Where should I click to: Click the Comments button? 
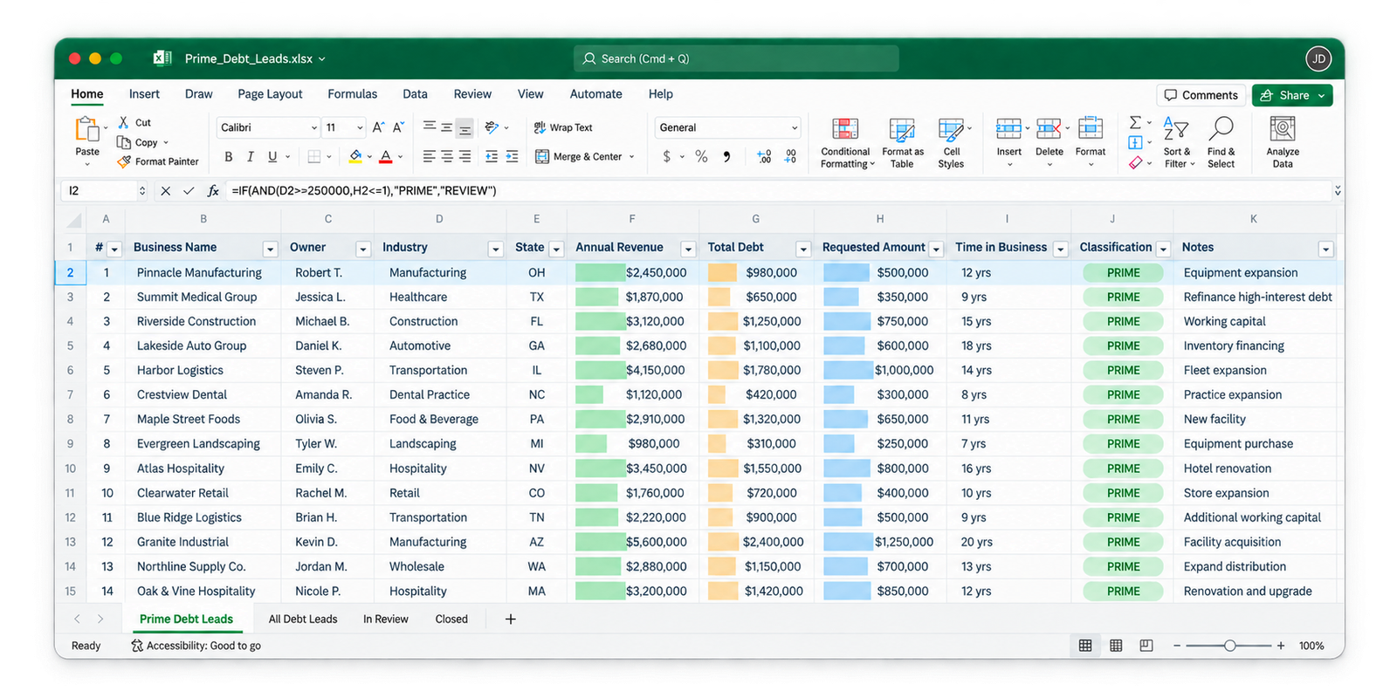pos(1202,95)
